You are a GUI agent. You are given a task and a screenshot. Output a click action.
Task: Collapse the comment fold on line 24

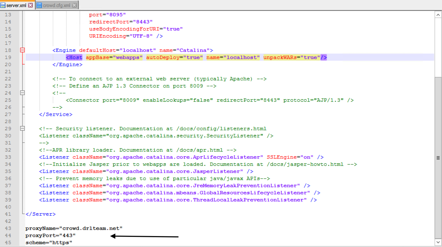click(22, 93)
